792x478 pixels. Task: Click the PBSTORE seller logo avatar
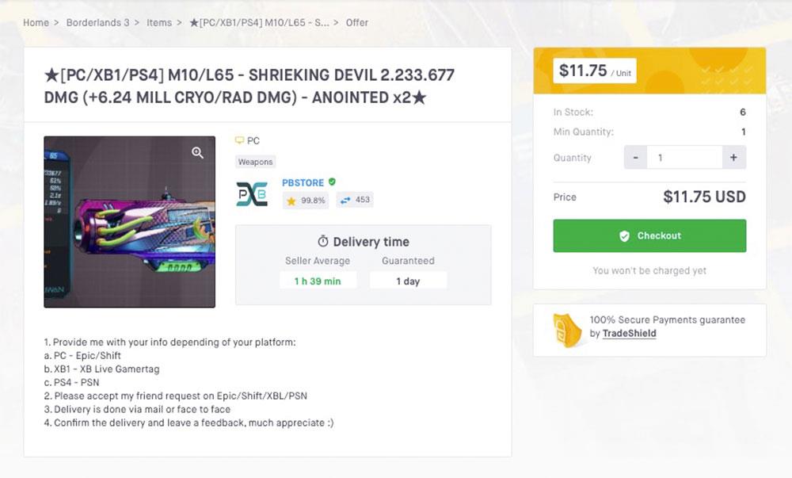point(252,193)
